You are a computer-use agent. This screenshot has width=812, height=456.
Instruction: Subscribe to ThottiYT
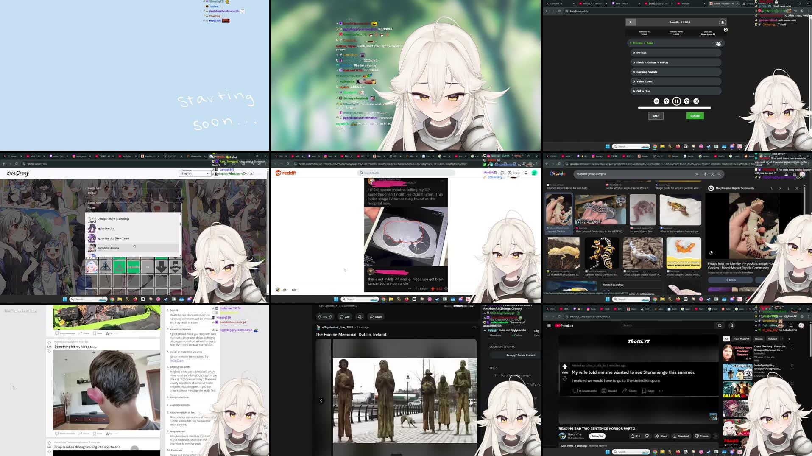tap(597, 436)
